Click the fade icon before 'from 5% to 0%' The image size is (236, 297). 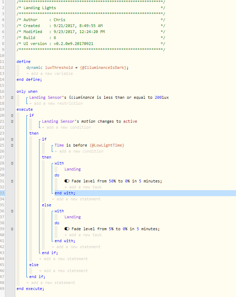point(67,229)
